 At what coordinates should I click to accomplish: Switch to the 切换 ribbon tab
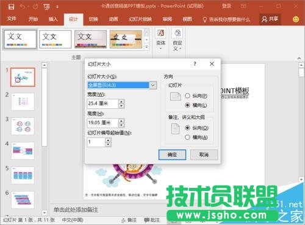click(93, 19)
